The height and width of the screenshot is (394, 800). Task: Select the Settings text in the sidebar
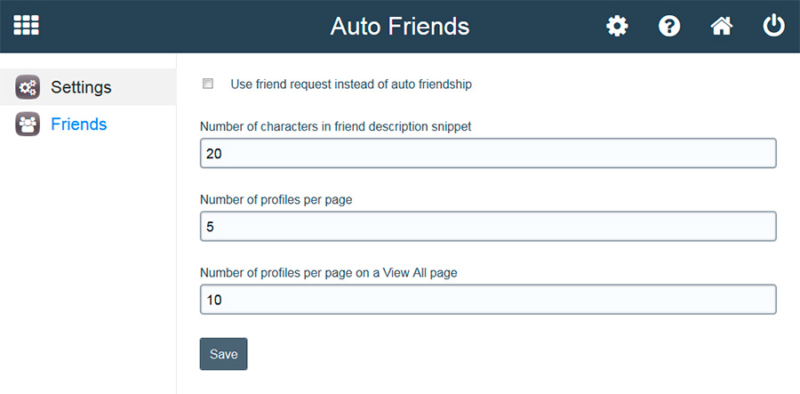81,87
